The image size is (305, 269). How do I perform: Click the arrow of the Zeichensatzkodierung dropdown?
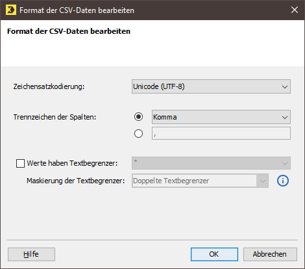pos(285,87)
